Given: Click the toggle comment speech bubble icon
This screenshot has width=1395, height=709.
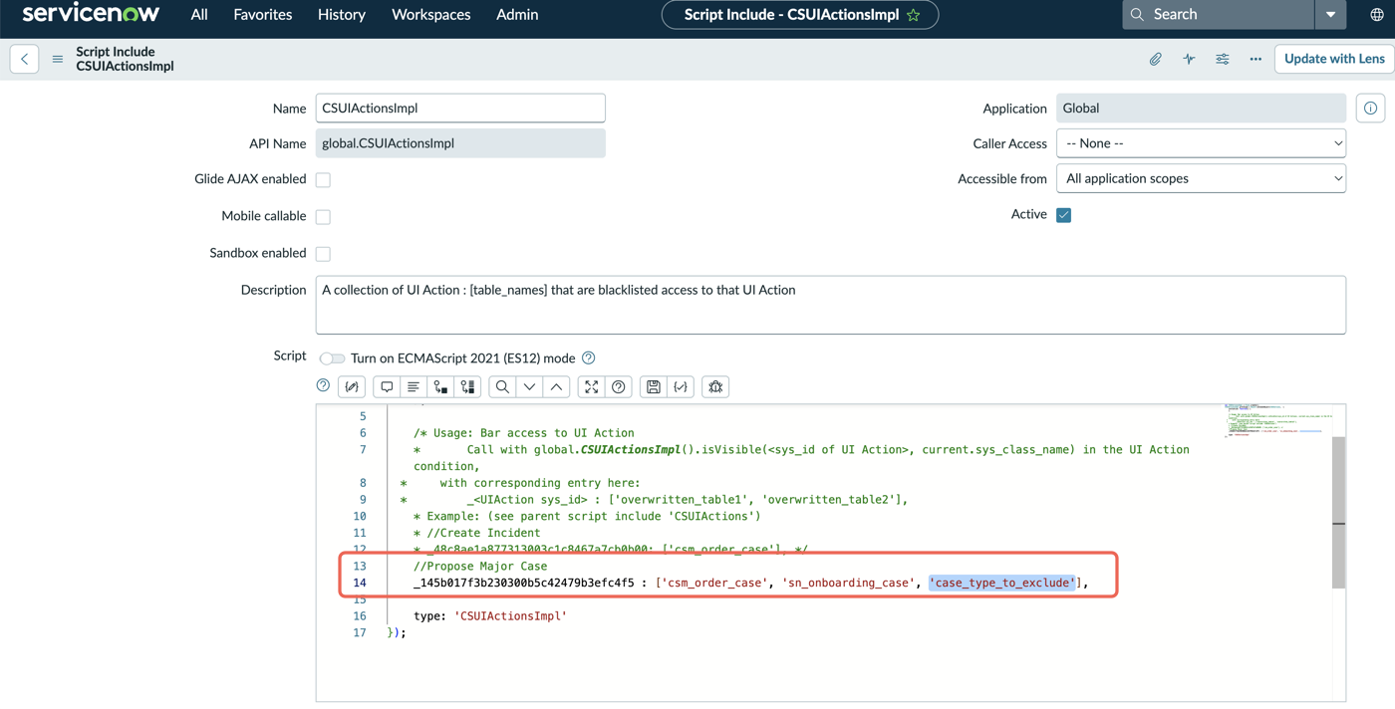Looking at the screenshot, I should coord(387,386).
